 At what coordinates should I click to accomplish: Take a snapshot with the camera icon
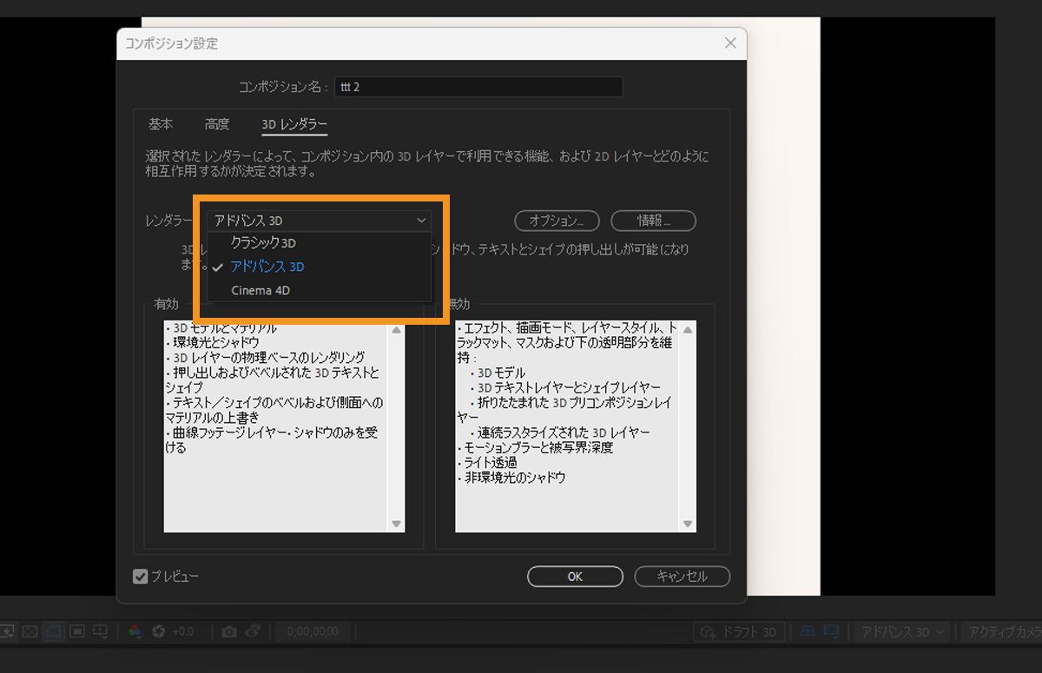point(228,631)
